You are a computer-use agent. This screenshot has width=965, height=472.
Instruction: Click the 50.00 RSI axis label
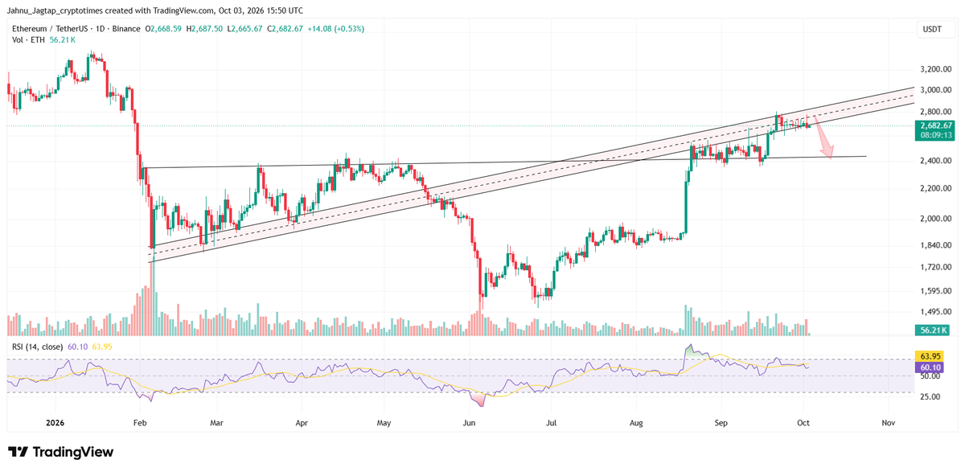point(930,376)
